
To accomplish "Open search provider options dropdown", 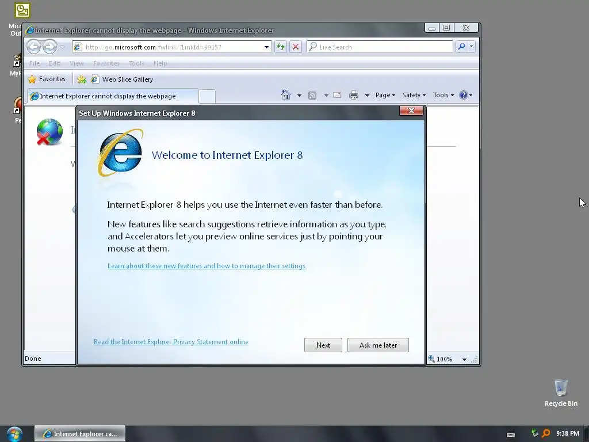I will pyautogui.click(x=472, y=47).
